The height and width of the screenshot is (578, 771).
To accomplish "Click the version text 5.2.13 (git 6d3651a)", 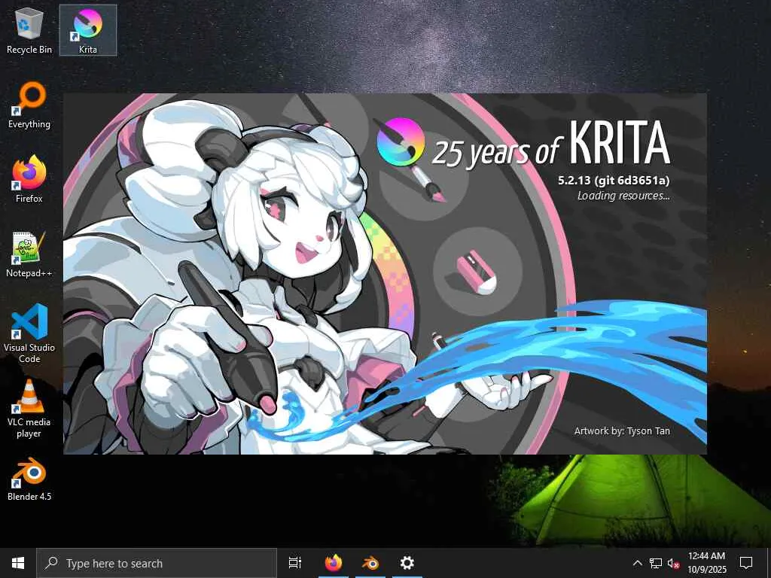I will (614, 181).
